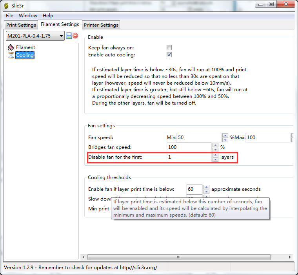Click the horizontal scrollbar right arrow

pyautogui.click(x=290, y=257)
